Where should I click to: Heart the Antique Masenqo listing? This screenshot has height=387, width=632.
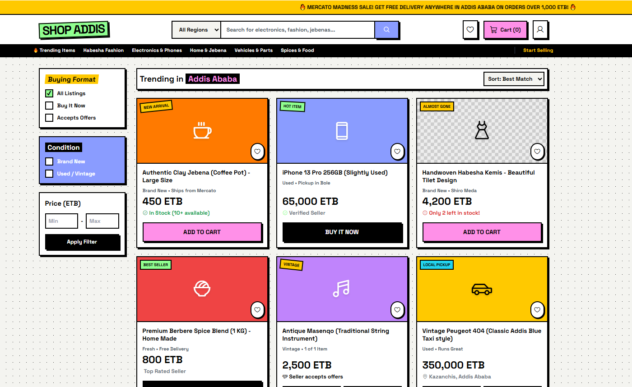click(397, 310)
